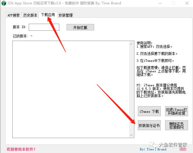
Task: Open the 历史版本 tab
Action: [30, 15]
